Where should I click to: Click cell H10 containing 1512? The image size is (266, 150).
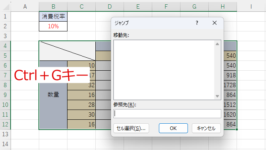pos(230,104)
